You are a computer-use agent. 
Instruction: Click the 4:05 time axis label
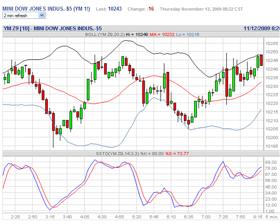pyautogui.click(x=84, y=217)
